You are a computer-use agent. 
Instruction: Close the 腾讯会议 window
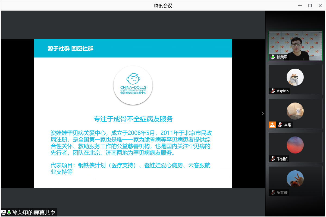[x=320, y=5]
